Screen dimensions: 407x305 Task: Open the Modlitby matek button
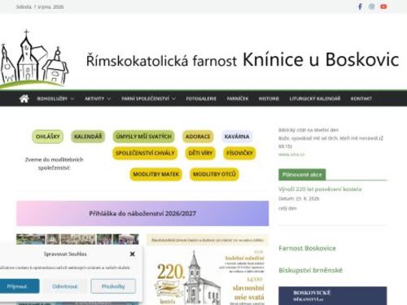(155, 174)
